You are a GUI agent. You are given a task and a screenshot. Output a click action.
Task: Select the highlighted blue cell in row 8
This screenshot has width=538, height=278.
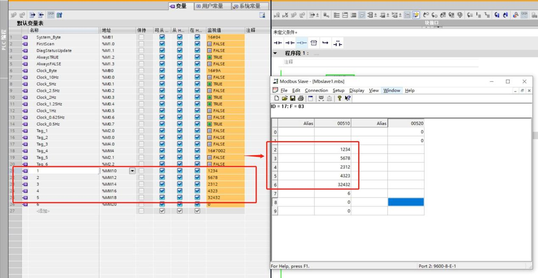[x=406, y=202]
